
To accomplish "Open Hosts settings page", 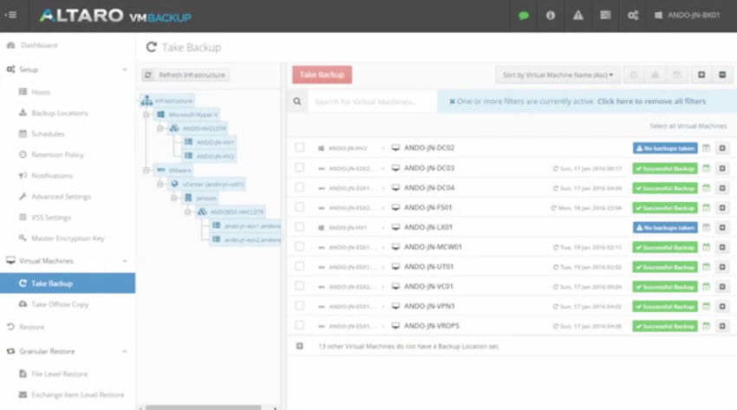I will coord(41,92).
